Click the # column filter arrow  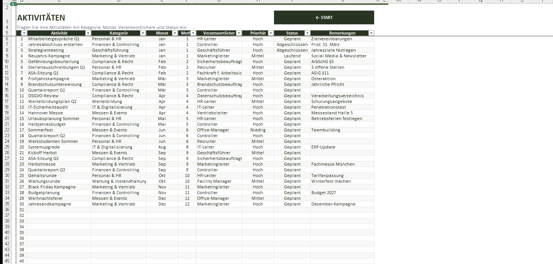[24, 33]
